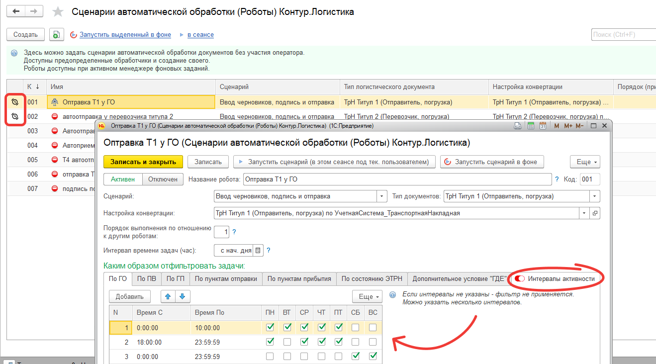Open the Еще menu beside Запустить сценарий в фоне

click(x=585, y=162)
